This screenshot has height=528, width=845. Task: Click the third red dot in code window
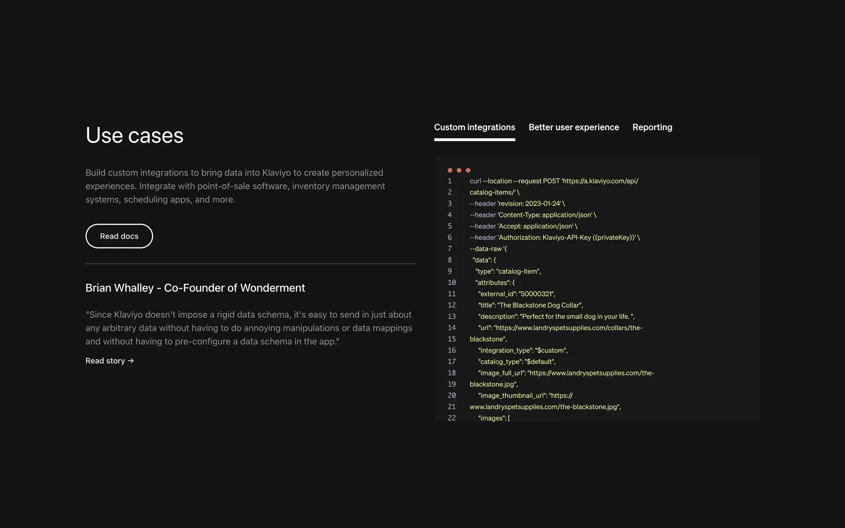tap(468, 170)
